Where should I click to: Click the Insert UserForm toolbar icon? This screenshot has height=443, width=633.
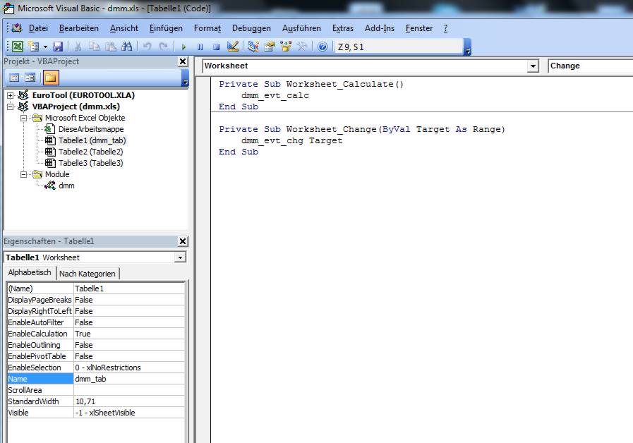(33, 47)
